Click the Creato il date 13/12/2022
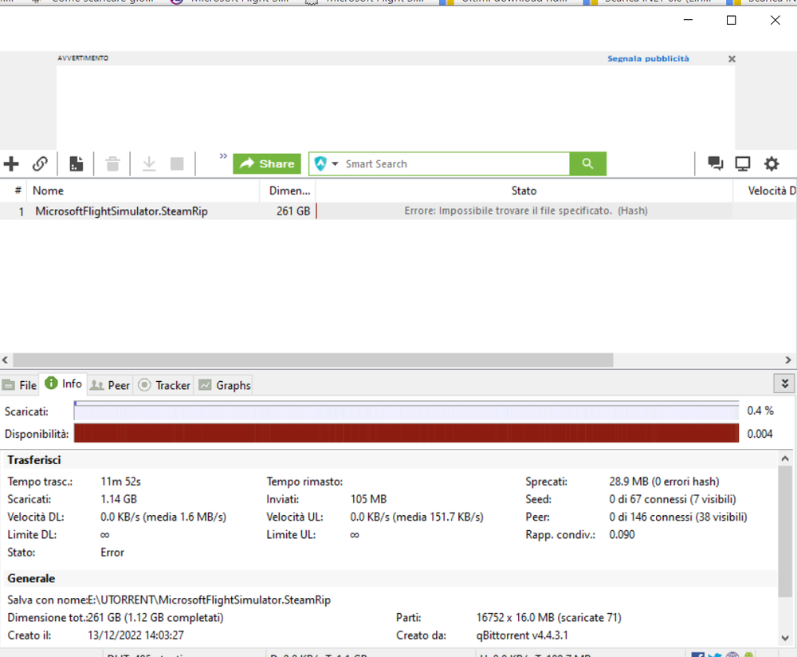The height and width of the screenshot is (657, 797). point(135,635)
